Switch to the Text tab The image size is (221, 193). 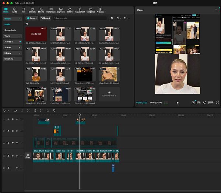(x=24, y=10)
